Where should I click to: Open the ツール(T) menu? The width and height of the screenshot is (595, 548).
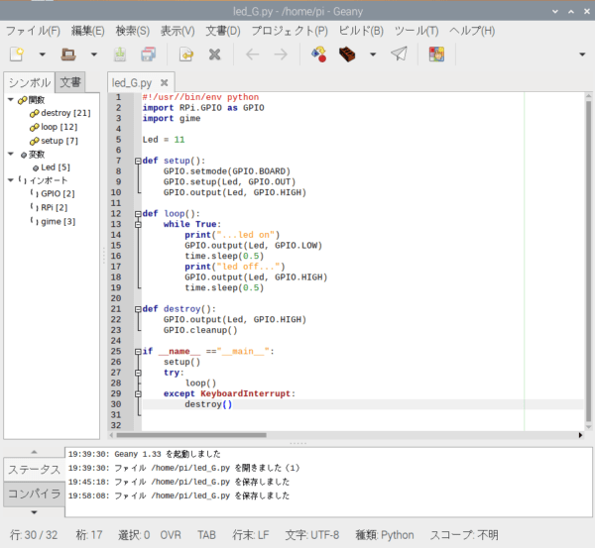[x=416, y=31]
